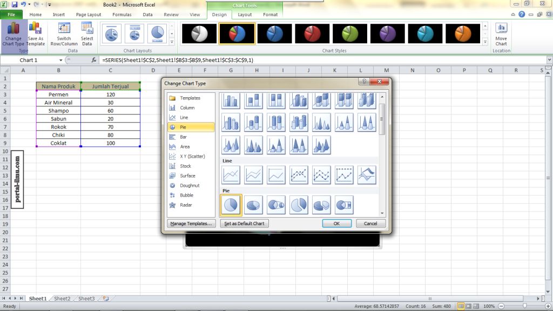This screenshot has width=553, height=311.
Task: Select the Doughnut chart category
Action: [191, 186]
